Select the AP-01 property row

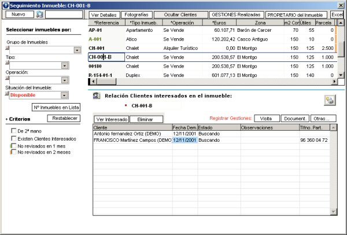click(x=212, y=30)
